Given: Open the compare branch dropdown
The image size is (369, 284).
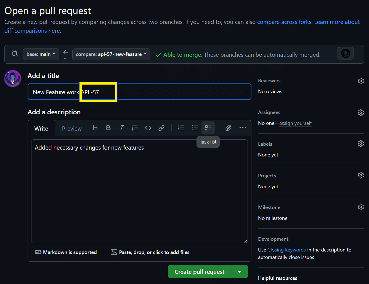Looking at the screenshot, I should pos(111,54).
